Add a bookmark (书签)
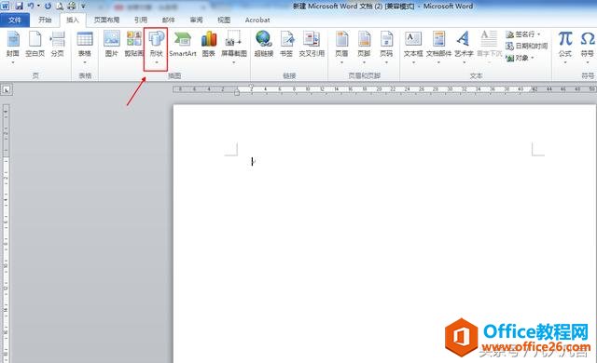The width and height of the screenshot is (597, 363). 286,45
